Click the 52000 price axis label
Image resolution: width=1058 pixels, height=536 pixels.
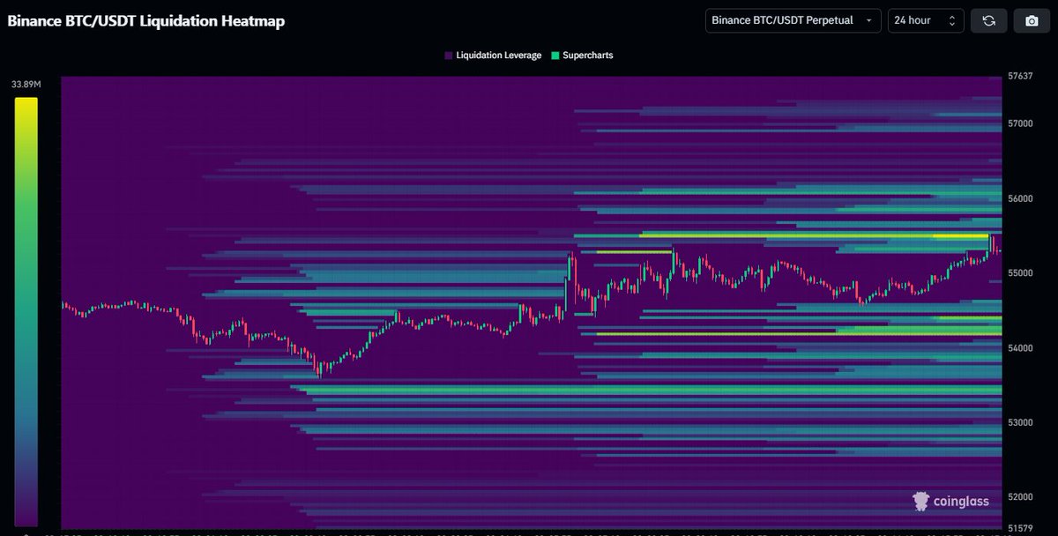pos(1020,497)
